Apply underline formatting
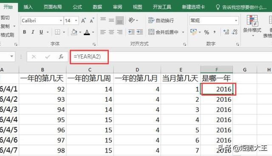Viewport: 272px width, 156px height. point(41,32)
